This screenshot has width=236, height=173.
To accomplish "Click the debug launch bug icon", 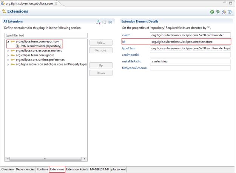I will click(218, 12).
